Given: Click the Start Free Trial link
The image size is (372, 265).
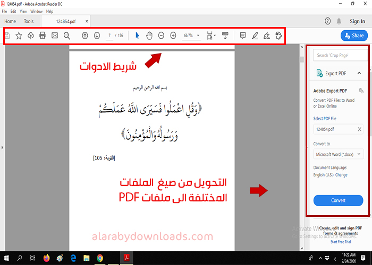Looking at the screenshot, I should coord(341,242).
